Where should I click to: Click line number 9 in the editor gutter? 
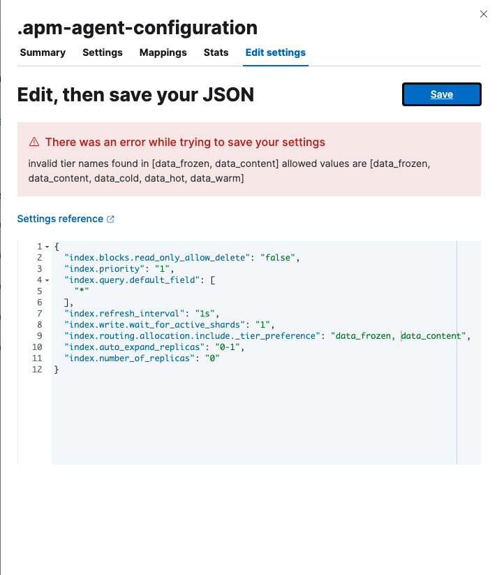point(40,336)
